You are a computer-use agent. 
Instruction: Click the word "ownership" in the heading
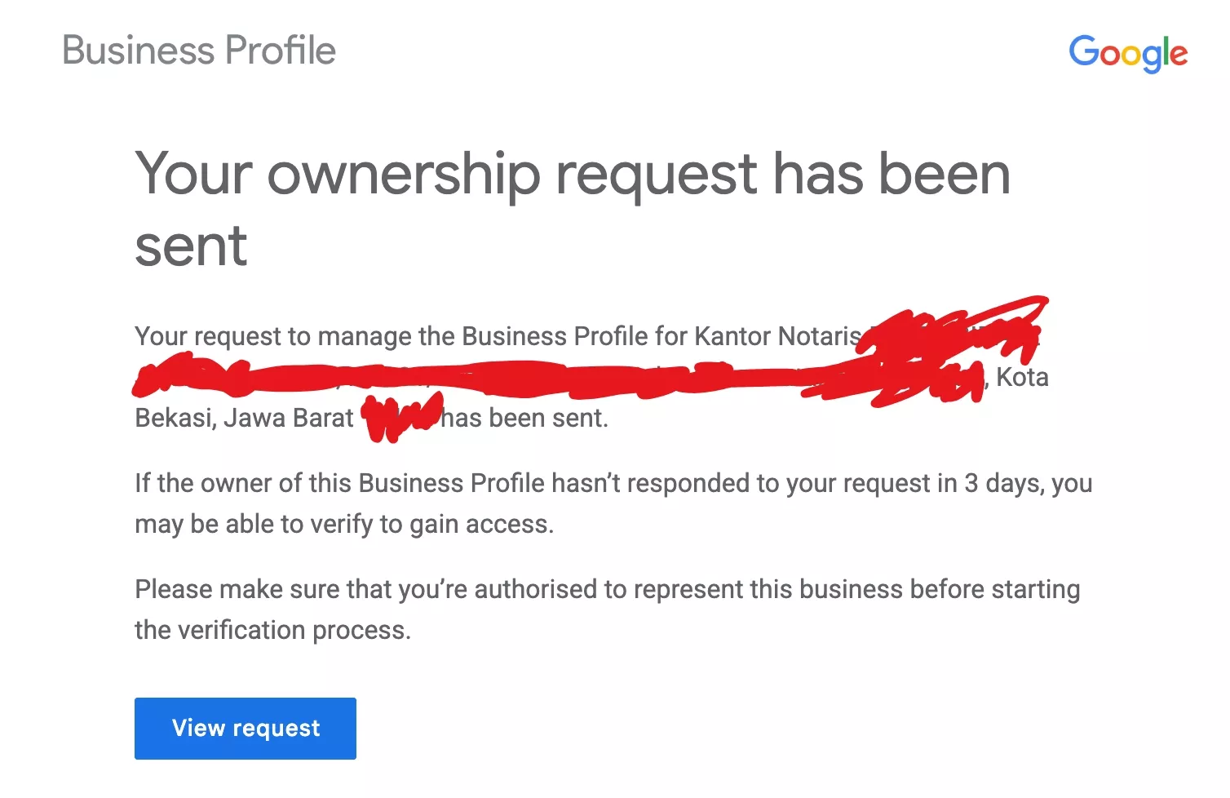(x=404, y=175)
